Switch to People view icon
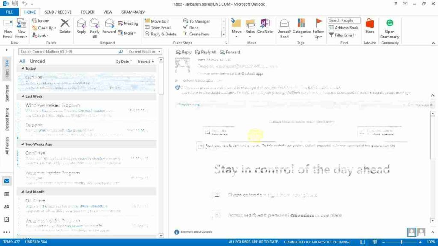 point(7,207)
